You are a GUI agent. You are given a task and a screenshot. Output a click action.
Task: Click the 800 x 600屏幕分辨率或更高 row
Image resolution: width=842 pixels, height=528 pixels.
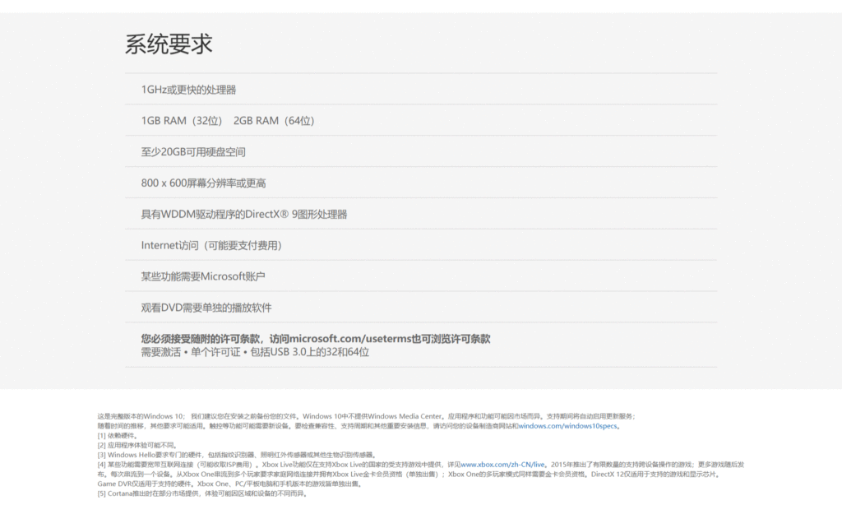pyautogui.click(x=421, y=183)
